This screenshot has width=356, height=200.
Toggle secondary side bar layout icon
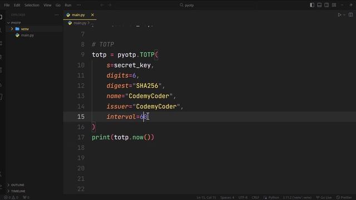tap(327, 5)
